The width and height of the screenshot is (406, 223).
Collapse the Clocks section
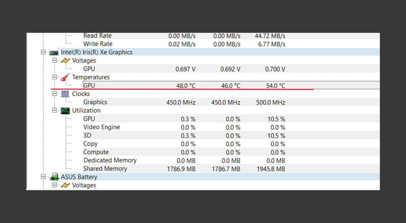(x=54, y=94)
